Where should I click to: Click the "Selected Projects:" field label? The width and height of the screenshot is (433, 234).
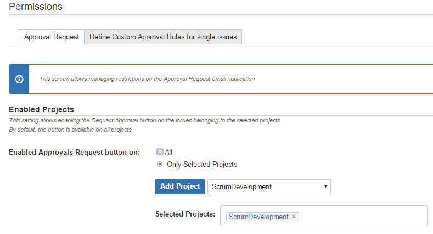click(185, 214)
